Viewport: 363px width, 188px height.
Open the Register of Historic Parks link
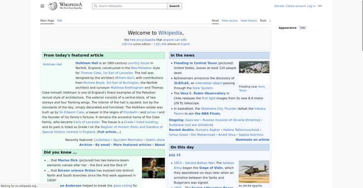132,127
